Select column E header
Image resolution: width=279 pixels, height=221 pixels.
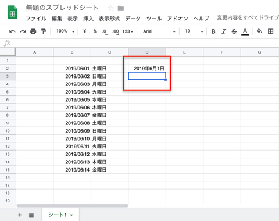pos(184,52)
